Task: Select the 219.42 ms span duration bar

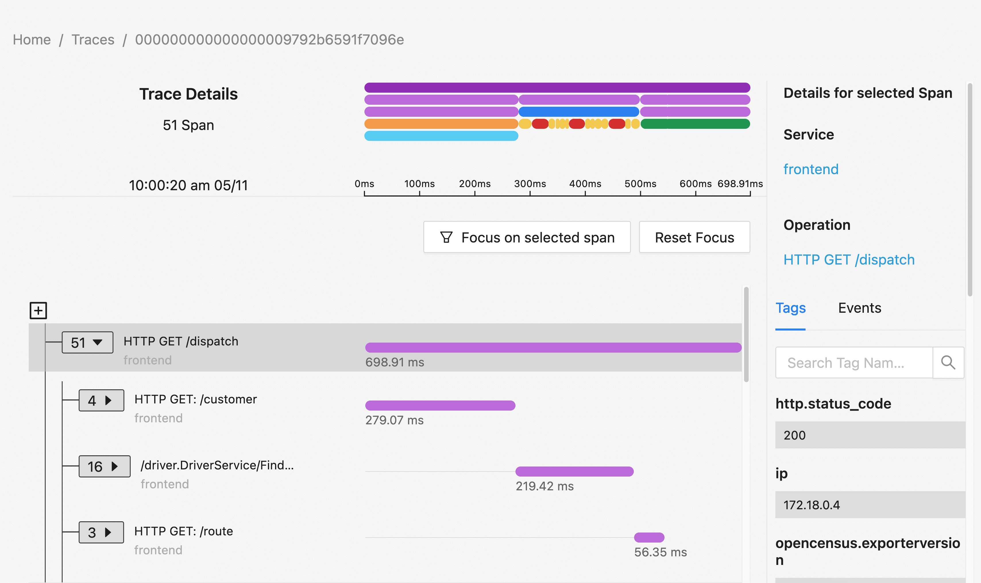Action: (574, 471)
